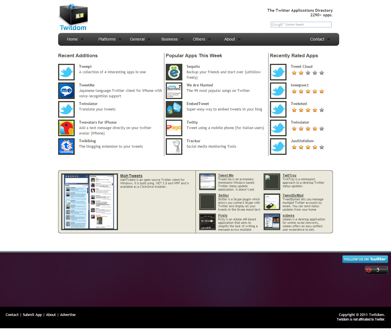This screenshot has width=391, height=334.
Task: Click the sobees heading link
Action: (x=288, y=216)
